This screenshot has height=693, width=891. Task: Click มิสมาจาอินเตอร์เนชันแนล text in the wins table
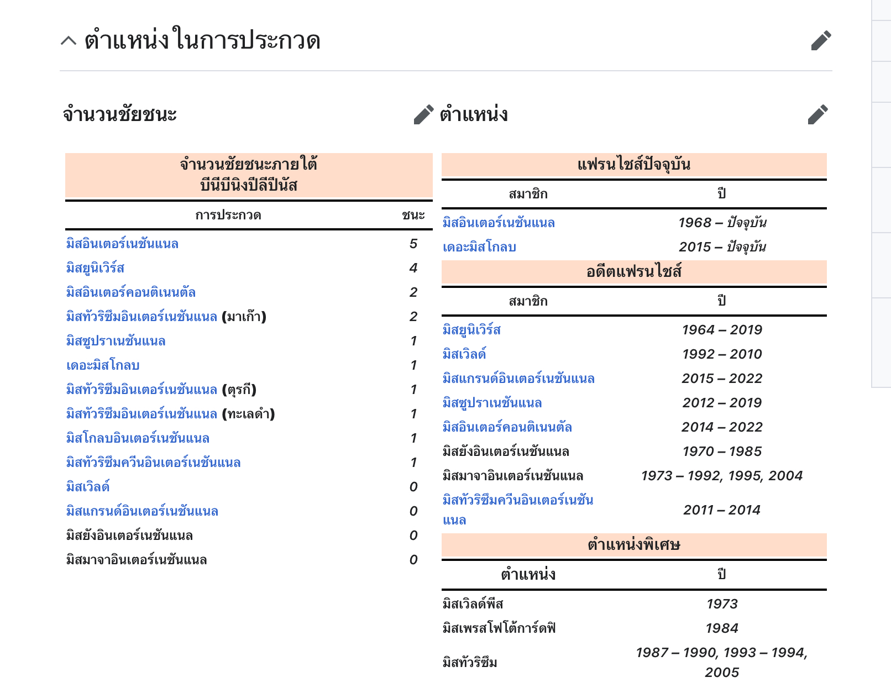(x=137, y=560)
